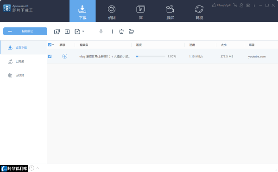The width and height of the screenshot is (278, 172).
Task: Pause the selected download
Action: click(x=111, y=32)
